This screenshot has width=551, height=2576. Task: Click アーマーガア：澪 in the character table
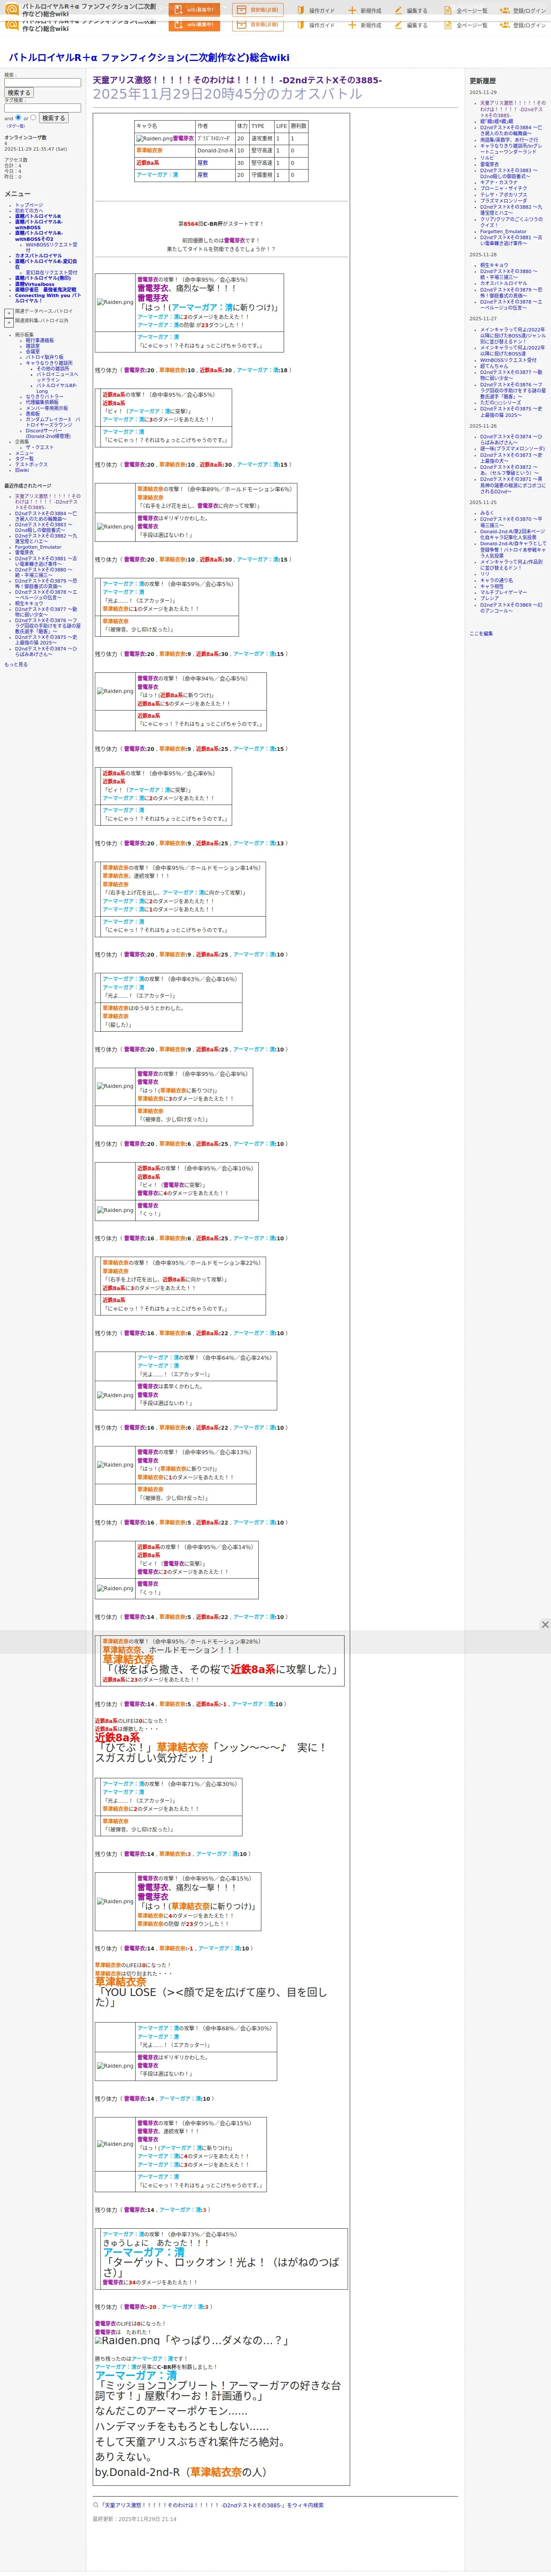[x=157, y=175]
